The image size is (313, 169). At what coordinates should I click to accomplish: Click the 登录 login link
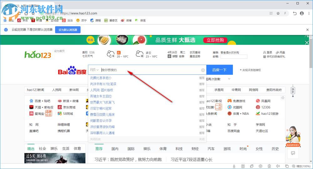click(x=268, y=52)
